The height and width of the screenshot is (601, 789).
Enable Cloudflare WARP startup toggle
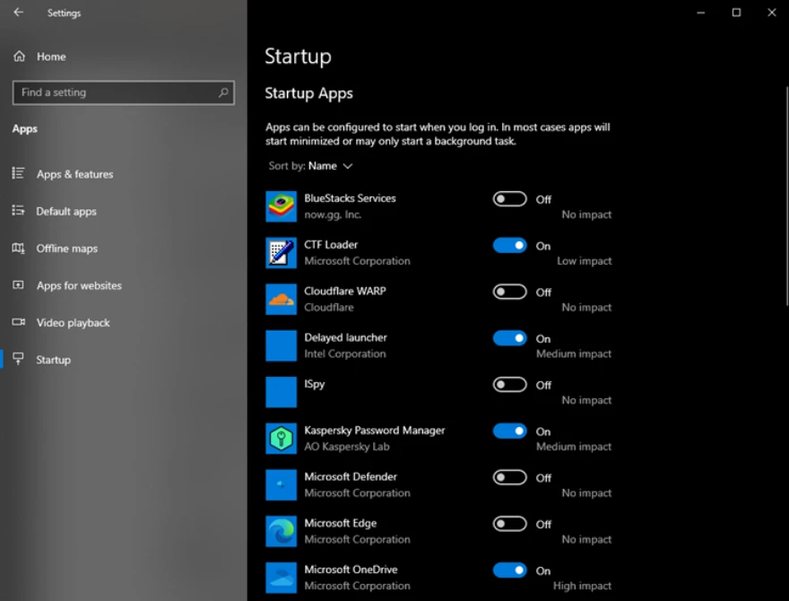click(x=509, y=292)
